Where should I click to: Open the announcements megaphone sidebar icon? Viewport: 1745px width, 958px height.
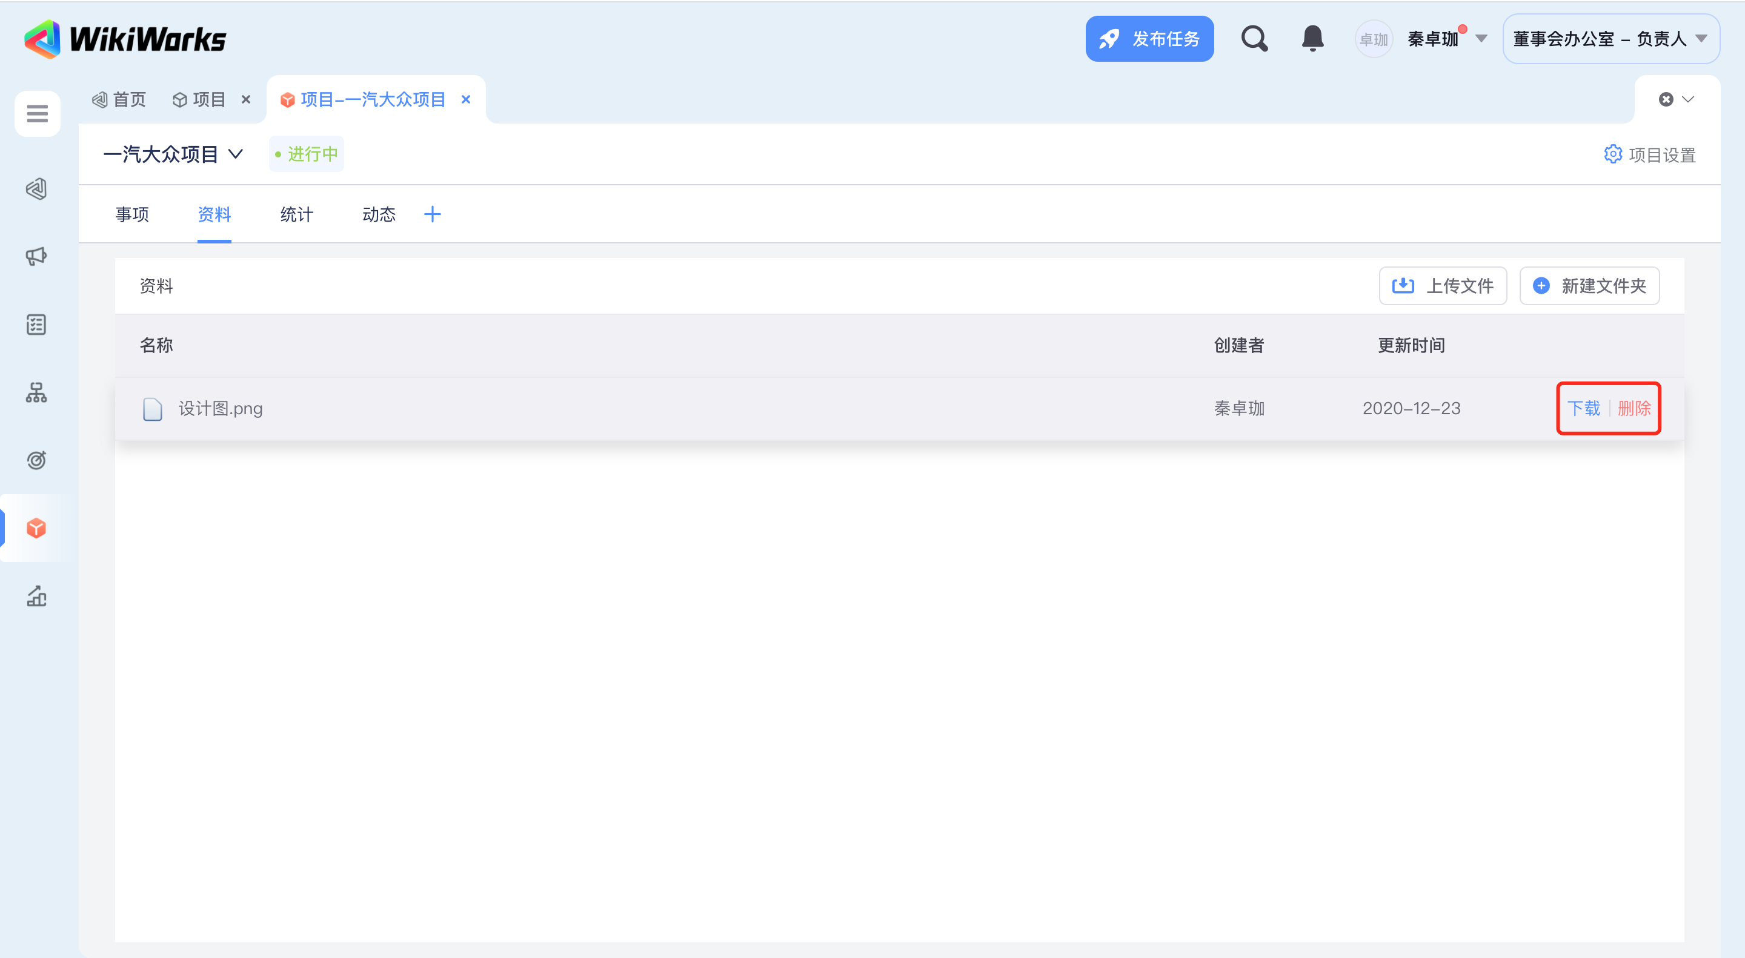[x=36, y=256]
